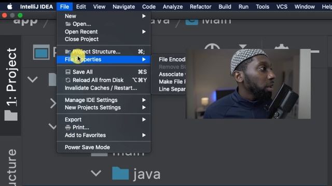Choose Invalidate Caches / Restart...
This screenshot has height=186, width=332.
click(104, 88)
